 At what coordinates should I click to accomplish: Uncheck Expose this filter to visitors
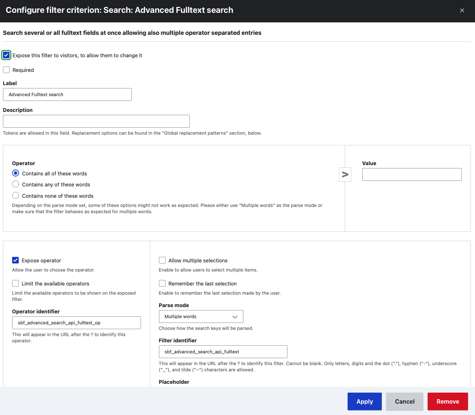[6, 55]
